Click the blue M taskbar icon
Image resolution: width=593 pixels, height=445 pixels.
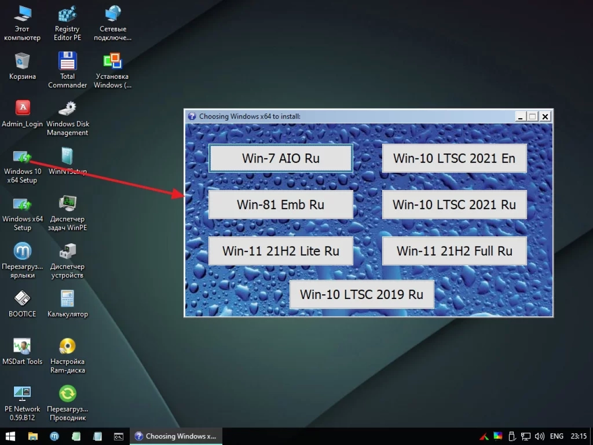[55, 436]
